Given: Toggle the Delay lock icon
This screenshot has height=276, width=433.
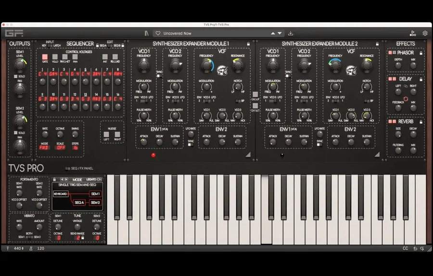Looking at the screenshot, I should tap(421, 79).
